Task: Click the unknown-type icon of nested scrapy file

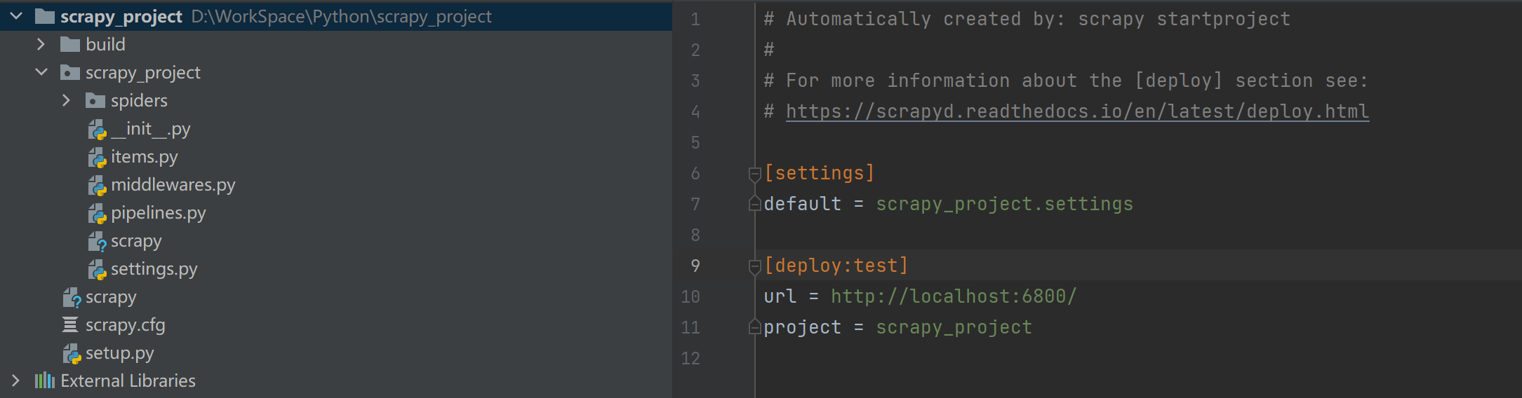Action: 97,241
